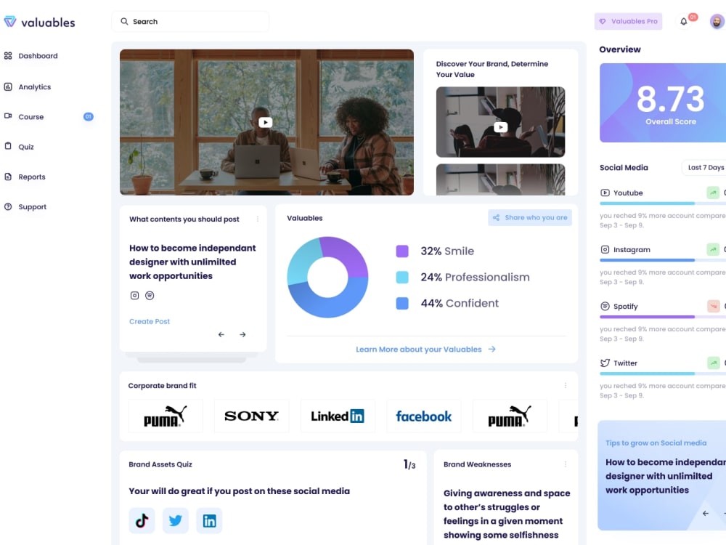Open options menu on content post card
726x545 pixels.
[x=258, y=219]
